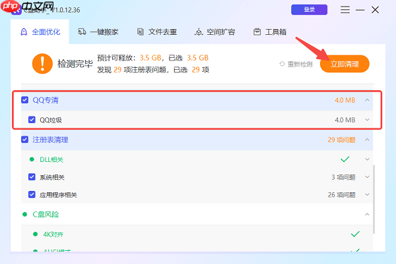Image resolution: width=396 pixels, height=264 pixels.
Task: Open the 一键搬家 tab
Action: 98,32
